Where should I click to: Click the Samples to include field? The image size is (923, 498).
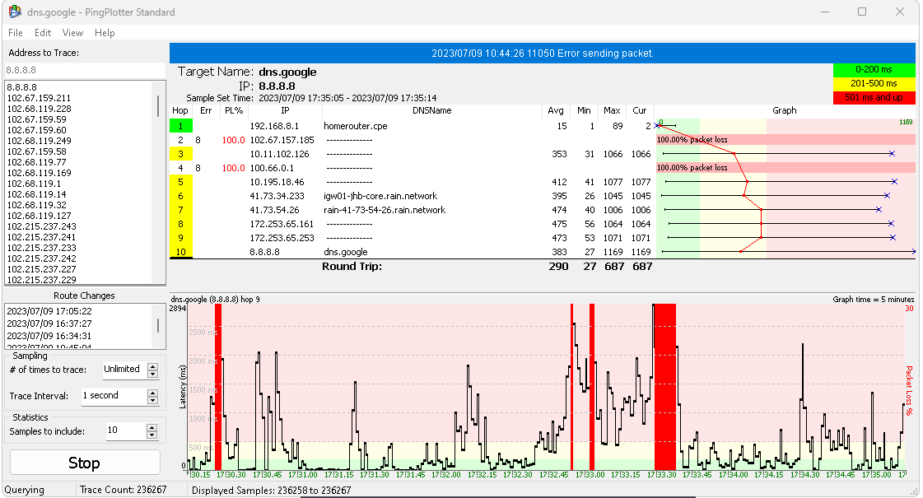coord(125,431)
